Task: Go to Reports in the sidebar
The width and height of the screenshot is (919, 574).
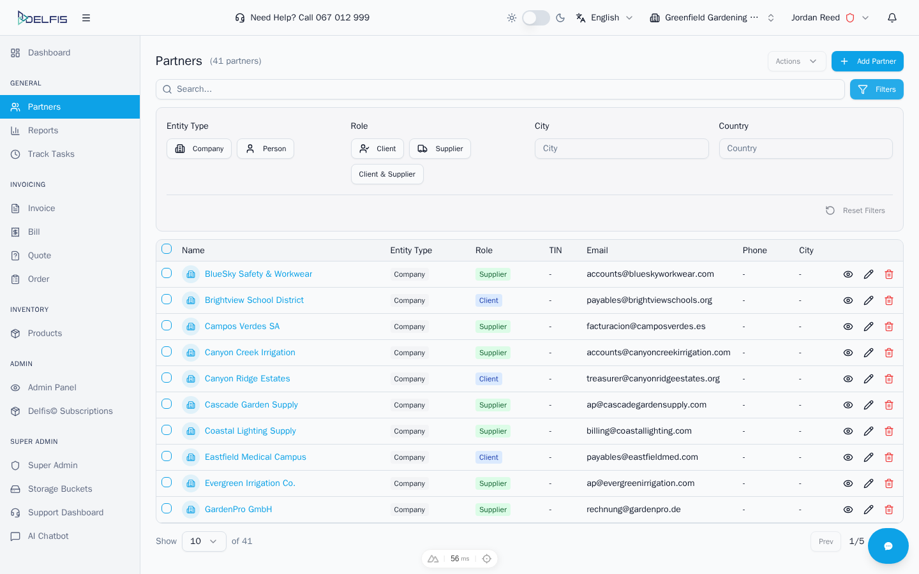Action: [x=43, y=131]
